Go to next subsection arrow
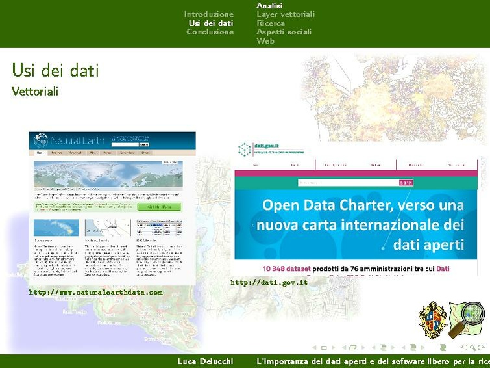This screenshot has height=368, width=490. pos(393,348)
